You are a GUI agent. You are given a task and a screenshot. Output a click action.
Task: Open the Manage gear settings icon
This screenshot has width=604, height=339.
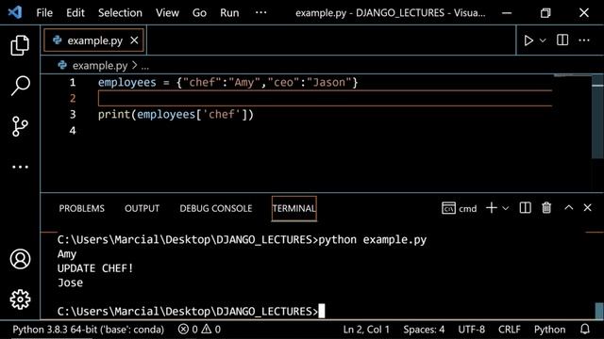(20, 299)
